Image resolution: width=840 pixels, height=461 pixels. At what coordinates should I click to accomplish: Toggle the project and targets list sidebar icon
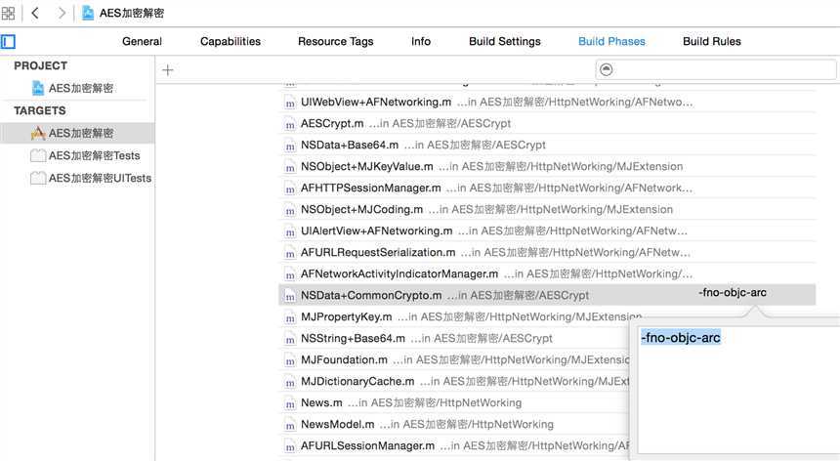click(x=8, y=41)
